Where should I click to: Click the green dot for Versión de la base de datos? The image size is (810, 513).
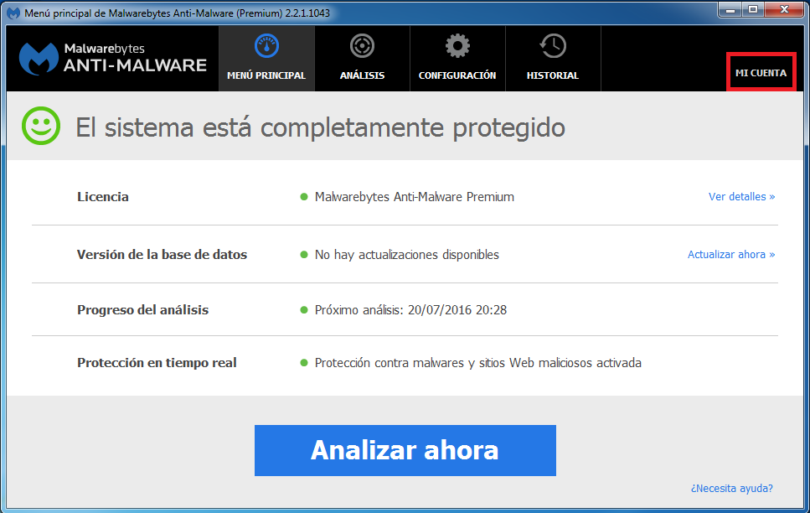pyautogui.click(x=304, y=255)
